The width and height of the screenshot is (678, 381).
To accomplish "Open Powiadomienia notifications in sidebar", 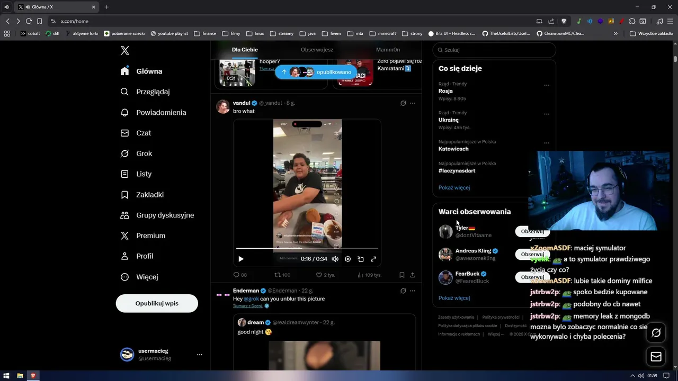I will 153,112.
